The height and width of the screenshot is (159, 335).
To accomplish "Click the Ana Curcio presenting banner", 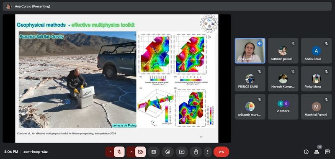I will pyautogui.click(x=167, y=6).
